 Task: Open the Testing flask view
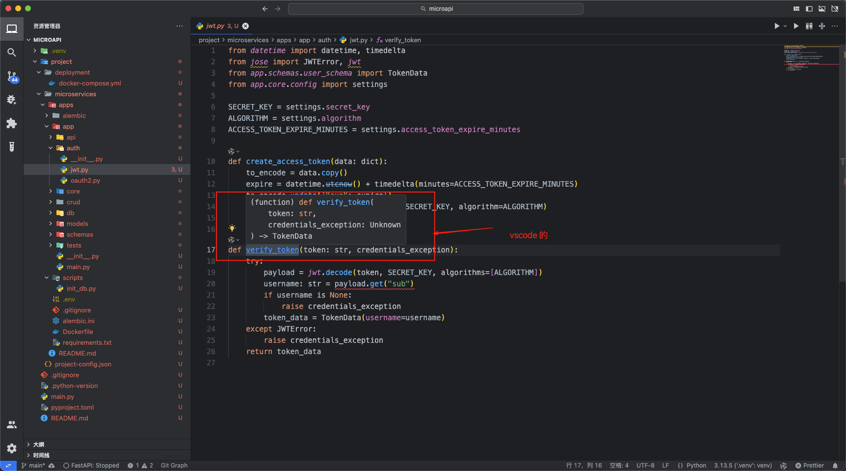(12, 147)
